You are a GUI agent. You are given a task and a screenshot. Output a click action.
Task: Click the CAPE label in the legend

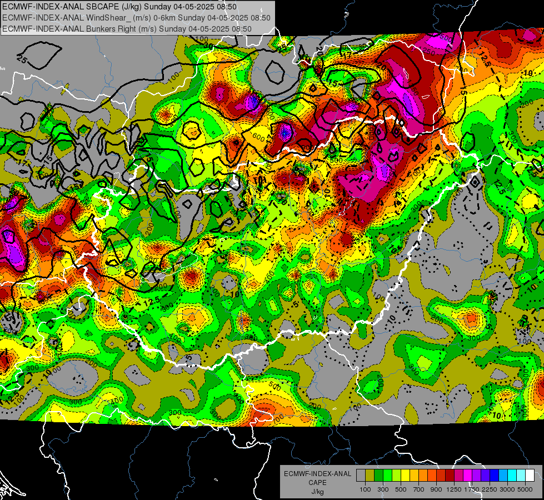pyautogui.click(x=317, y=483)
